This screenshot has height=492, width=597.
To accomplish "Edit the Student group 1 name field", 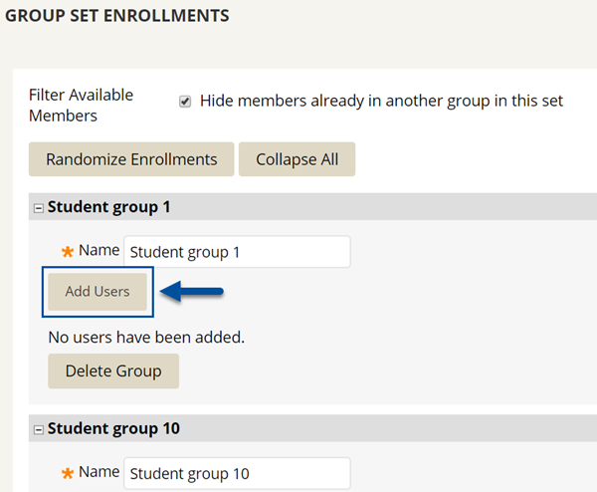I will (237, 252).
